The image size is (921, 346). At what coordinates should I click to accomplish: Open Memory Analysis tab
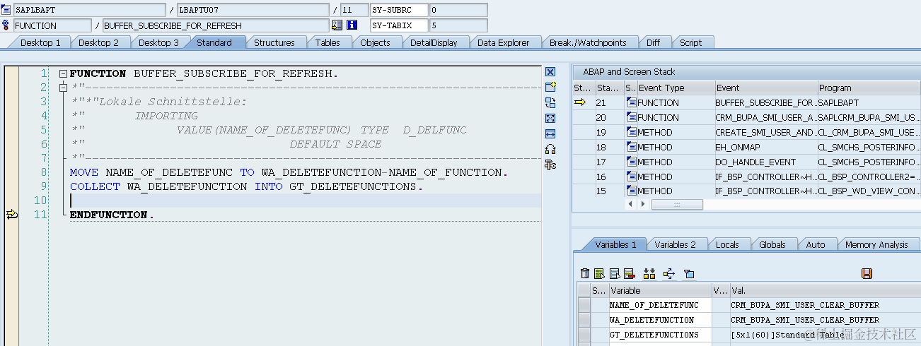[x=876, y=244]
